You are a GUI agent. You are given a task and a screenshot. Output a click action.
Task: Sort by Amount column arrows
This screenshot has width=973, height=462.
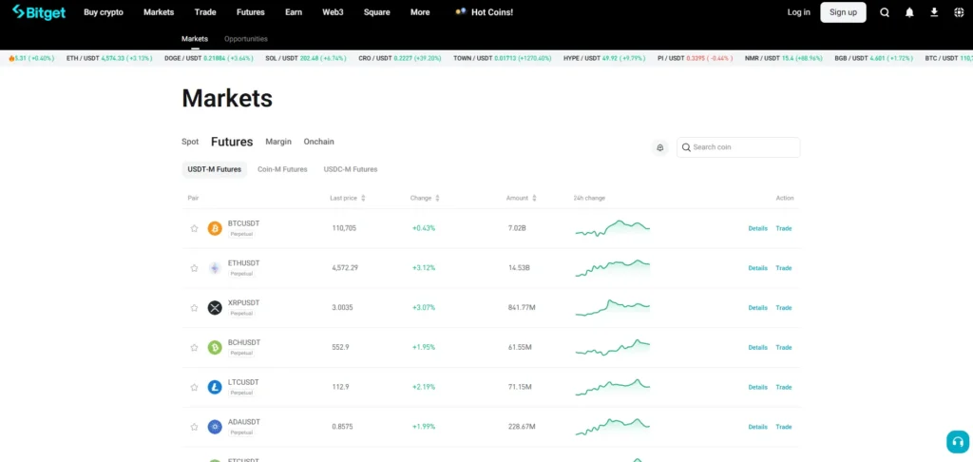coord(534,198)
